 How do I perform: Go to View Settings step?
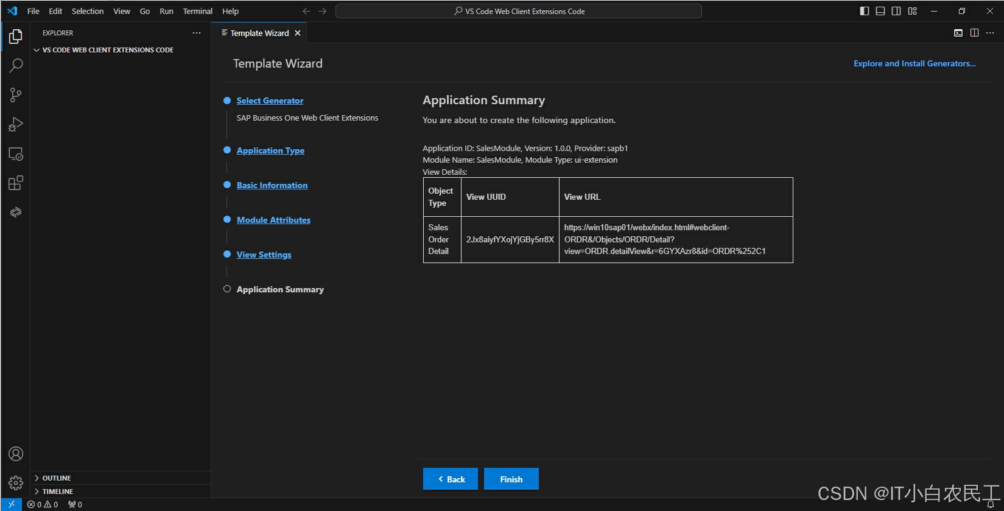(264, 255)
